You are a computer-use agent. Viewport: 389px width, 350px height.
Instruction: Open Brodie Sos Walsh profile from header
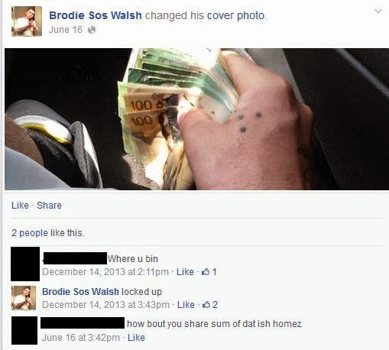pos(96,15)
